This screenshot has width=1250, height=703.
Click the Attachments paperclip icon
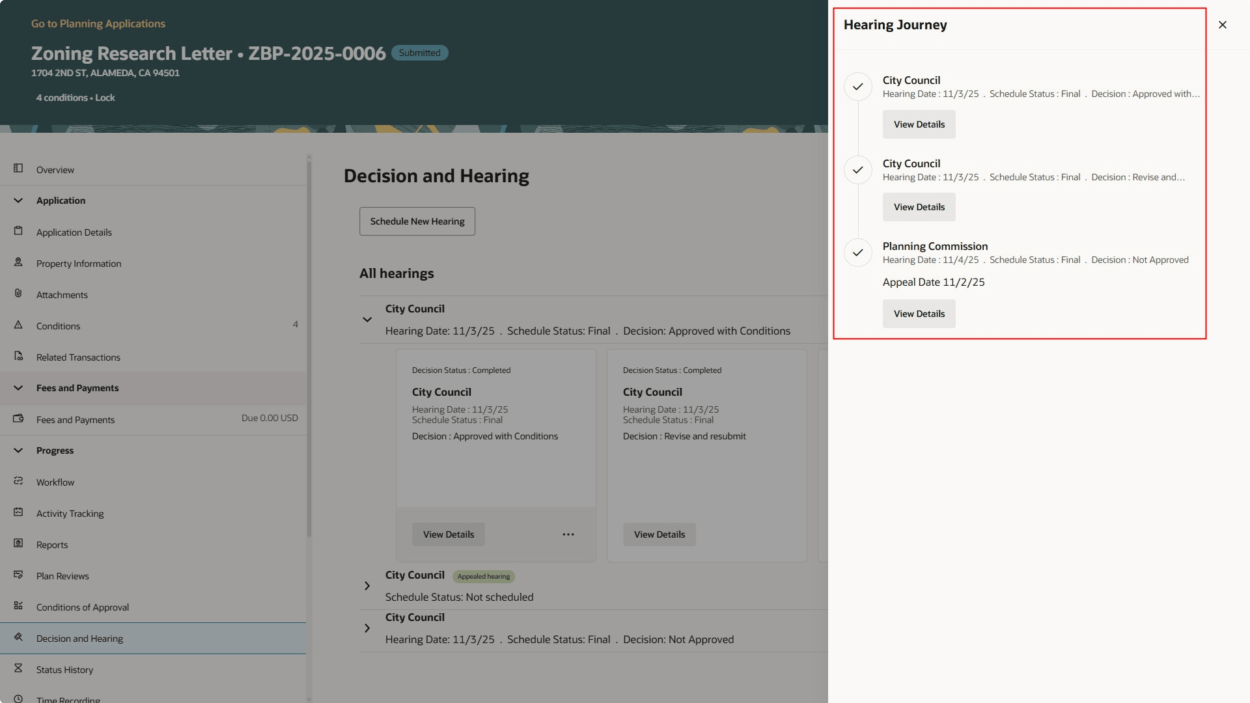pos(18,294)
